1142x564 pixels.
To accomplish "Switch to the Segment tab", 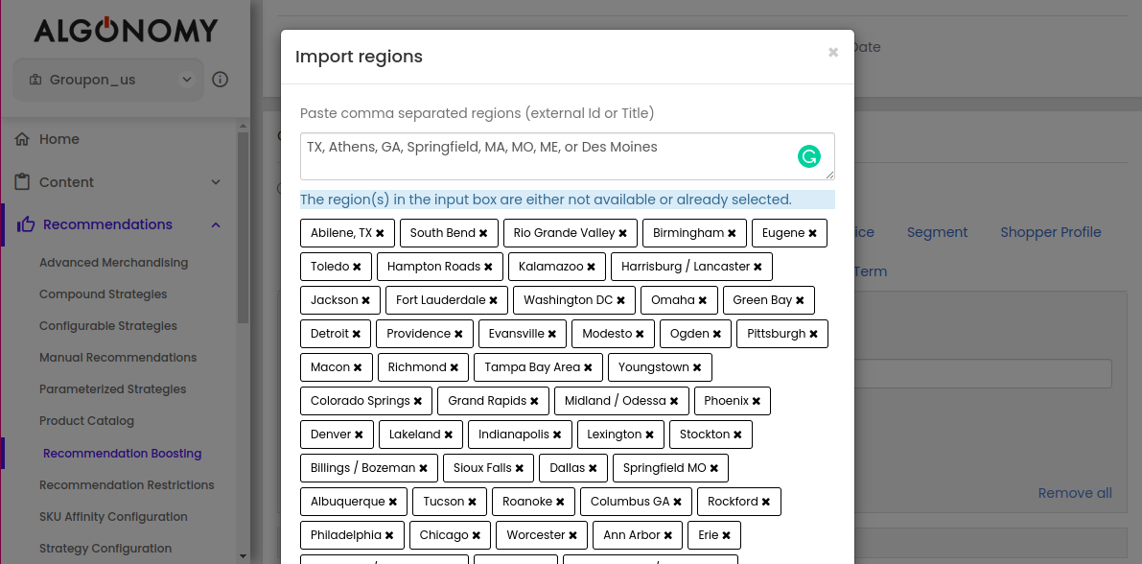I will click(937, 232).
